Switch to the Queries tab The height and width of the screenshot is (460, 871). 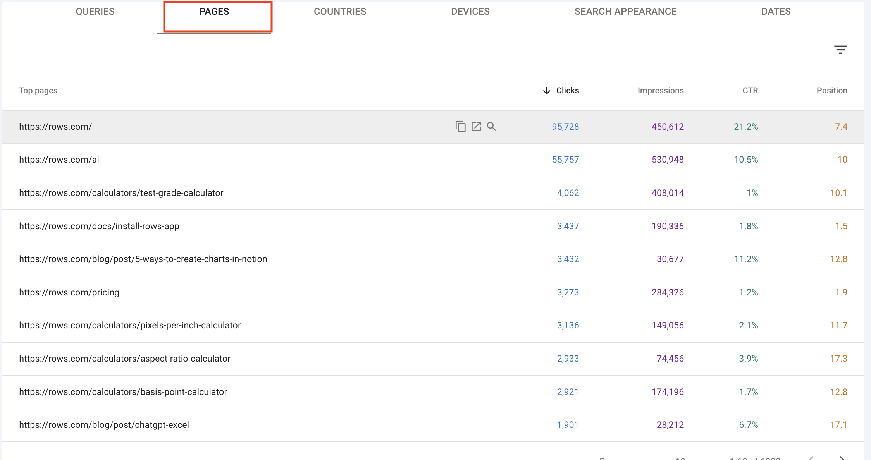tap(95, 12)
